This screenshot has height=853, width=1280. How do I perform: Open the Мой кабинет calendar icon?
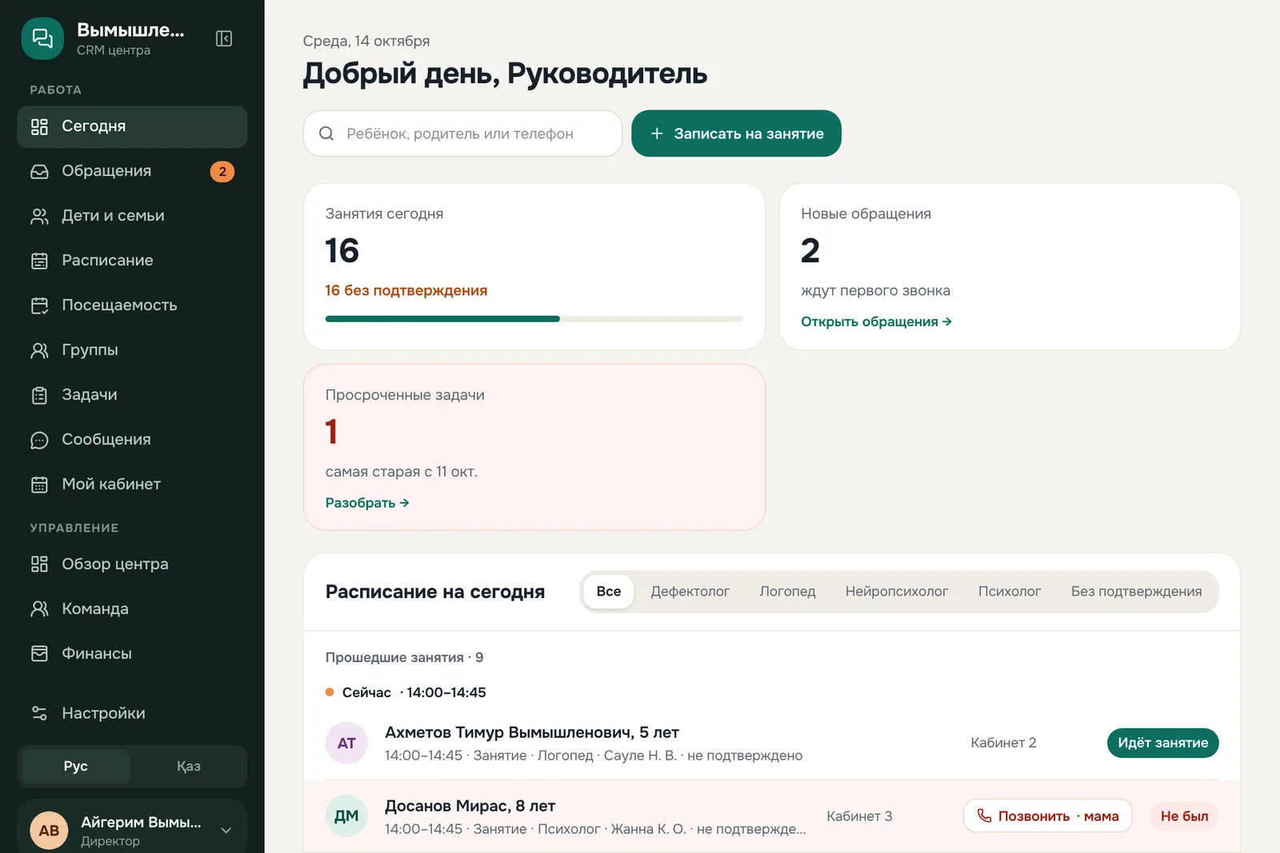(x=39, y=484)
